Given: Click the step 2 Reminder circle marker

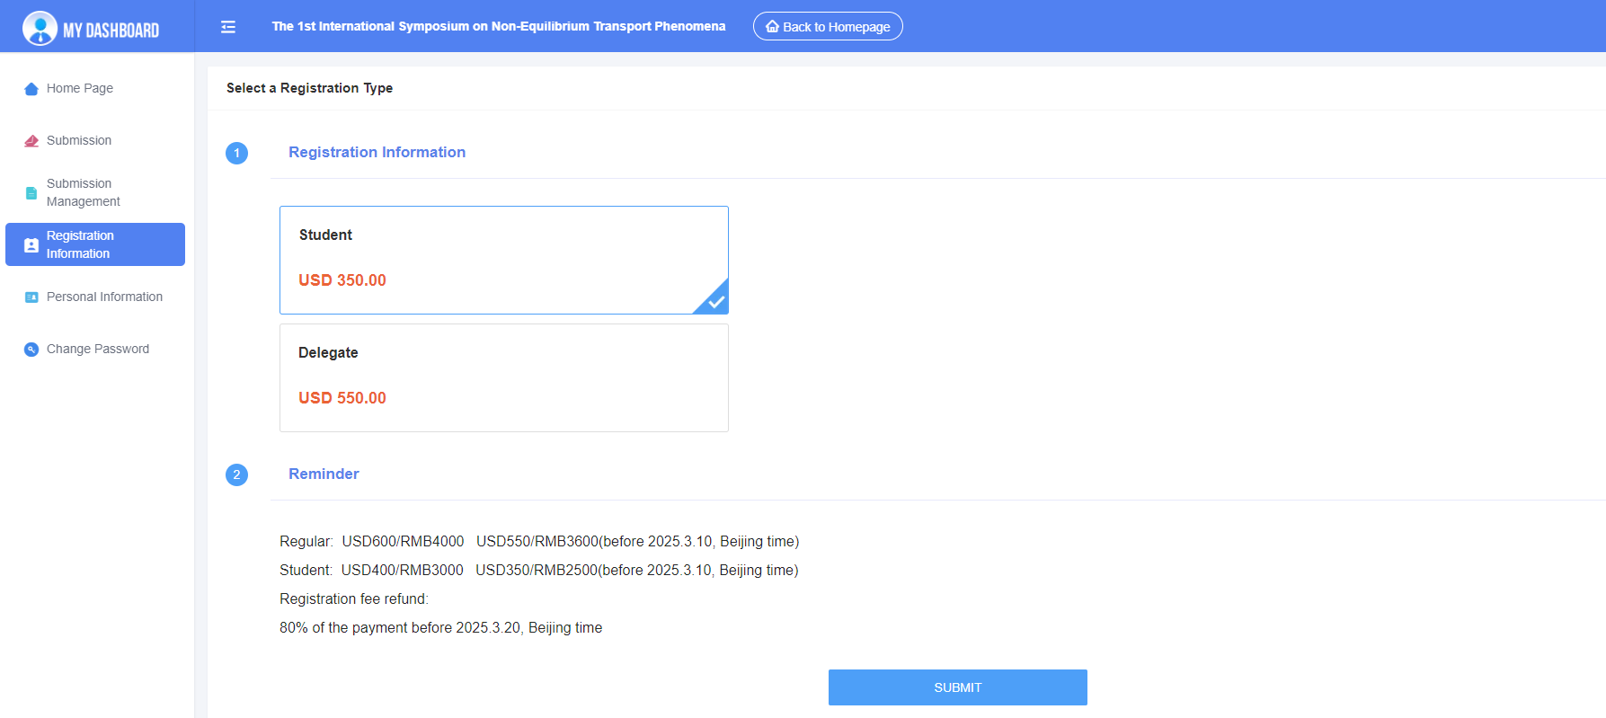Looking at the screenshot, I should [x=236, y=474].
